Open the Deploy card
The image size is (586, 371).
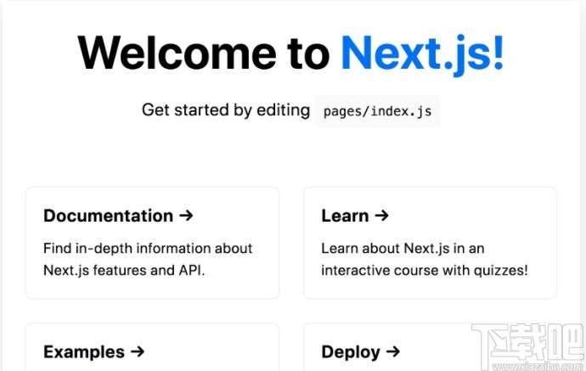(430, 347)
